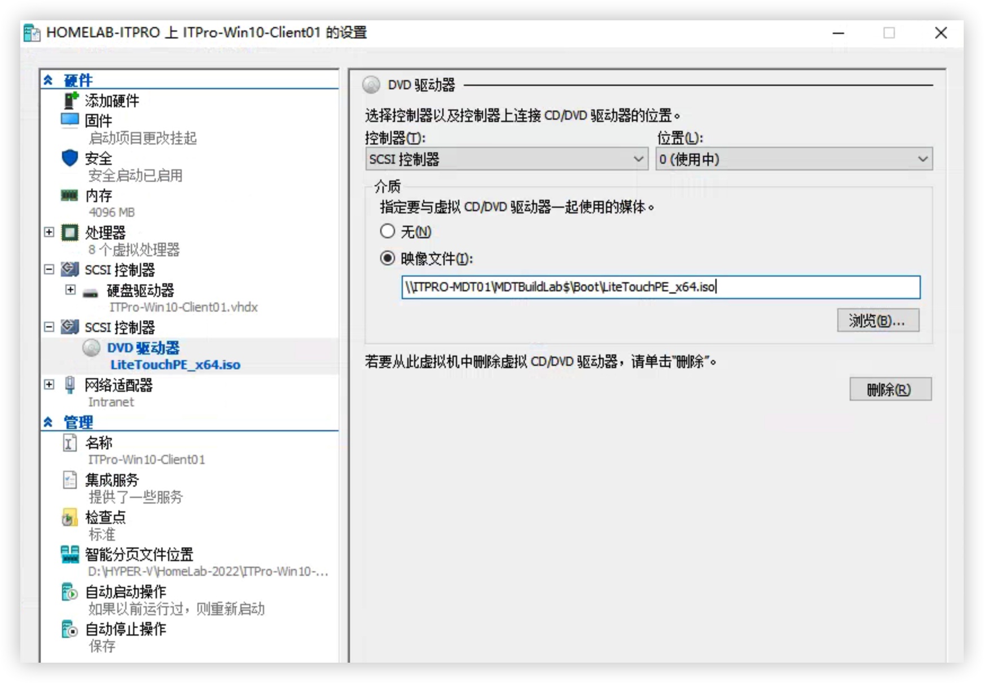The width and height of the screenshot is (984, 683).
Task: Click the Remove (删除) button
Action: tap(890, 389)
